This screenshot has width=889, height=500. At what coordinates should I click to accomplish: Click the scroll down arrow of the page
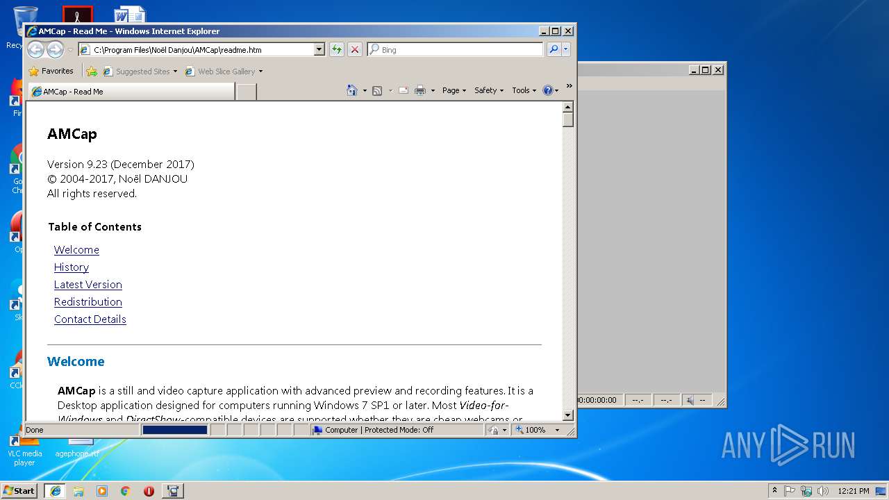coord(568,415)
